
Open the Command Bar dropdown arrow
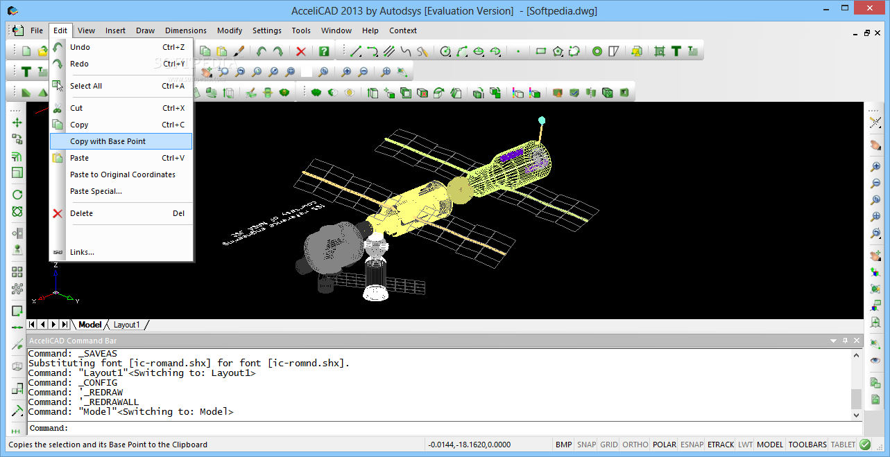coord(834,341)
